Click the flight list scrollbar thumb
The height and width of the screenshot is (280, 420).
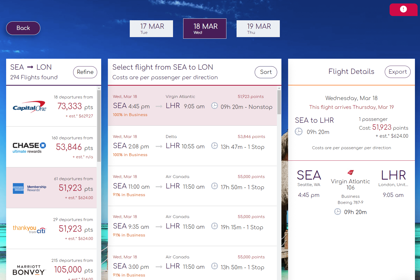[279, 102]
